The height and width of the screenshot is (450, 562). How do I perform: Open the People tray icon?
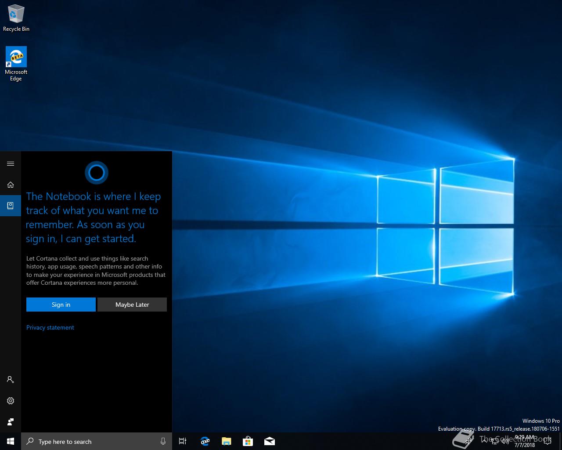point(468,441)
